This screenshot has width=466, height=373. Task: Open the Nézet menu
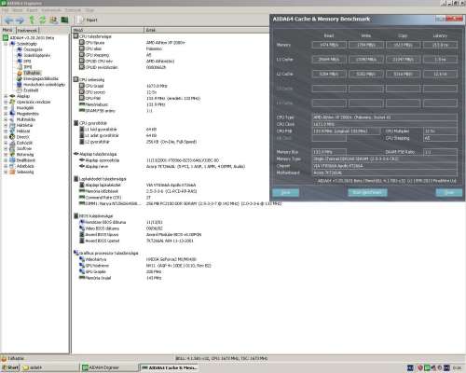pos(17,10)
